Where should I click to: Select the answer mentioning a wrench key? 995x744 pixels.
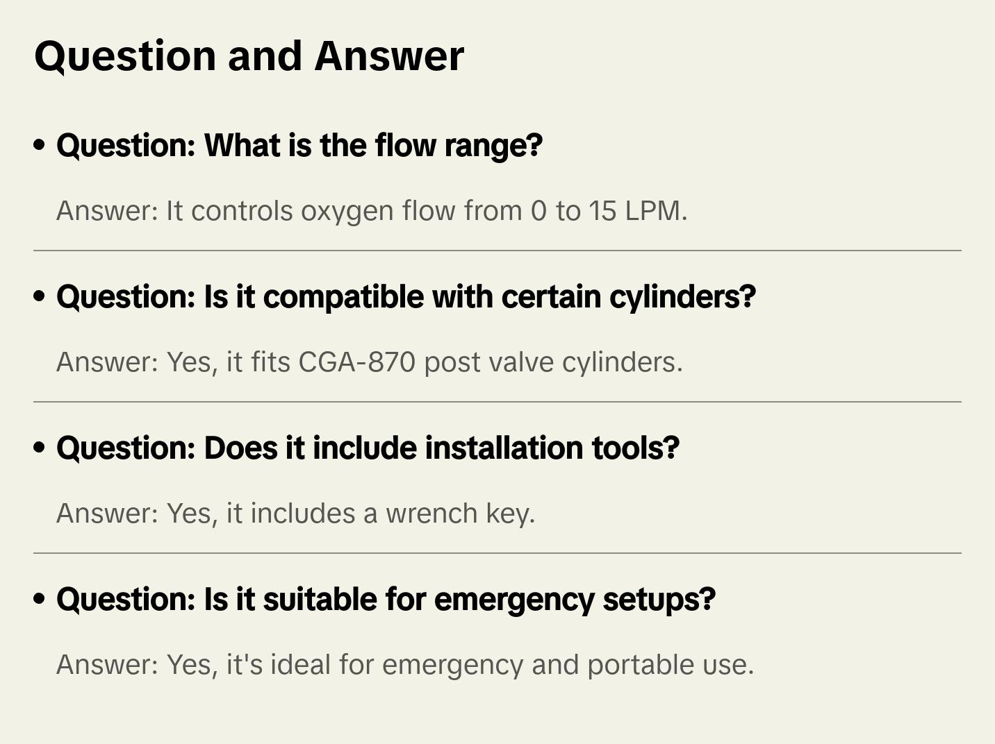[x=296, y=514]
